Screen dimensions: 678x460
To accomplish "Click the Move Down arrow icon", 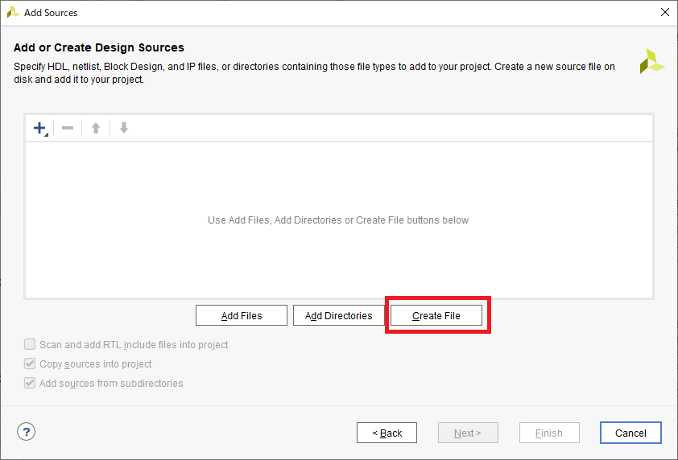I will coord(123,128).
